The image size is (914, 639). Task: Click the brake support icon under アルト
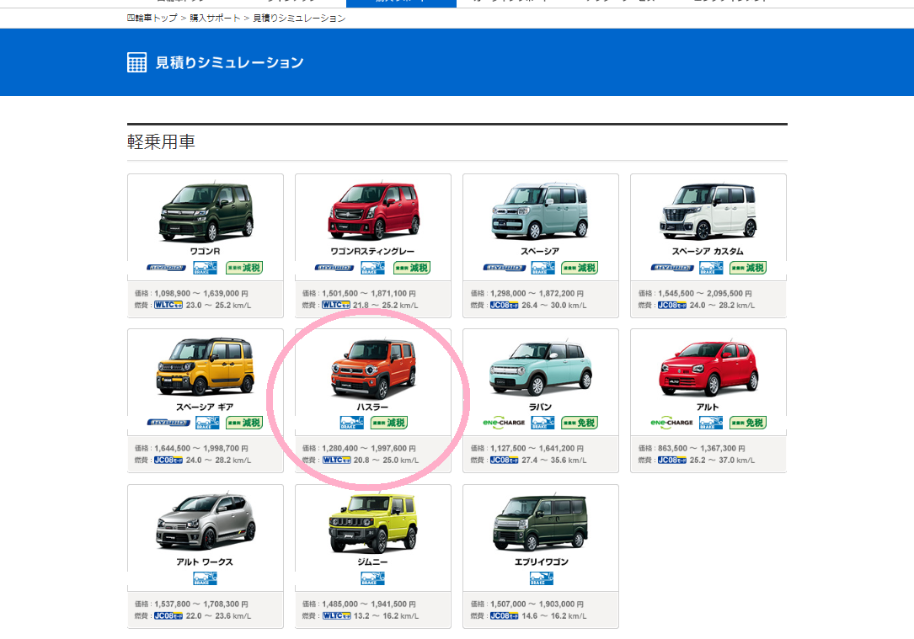click(711, 423)
